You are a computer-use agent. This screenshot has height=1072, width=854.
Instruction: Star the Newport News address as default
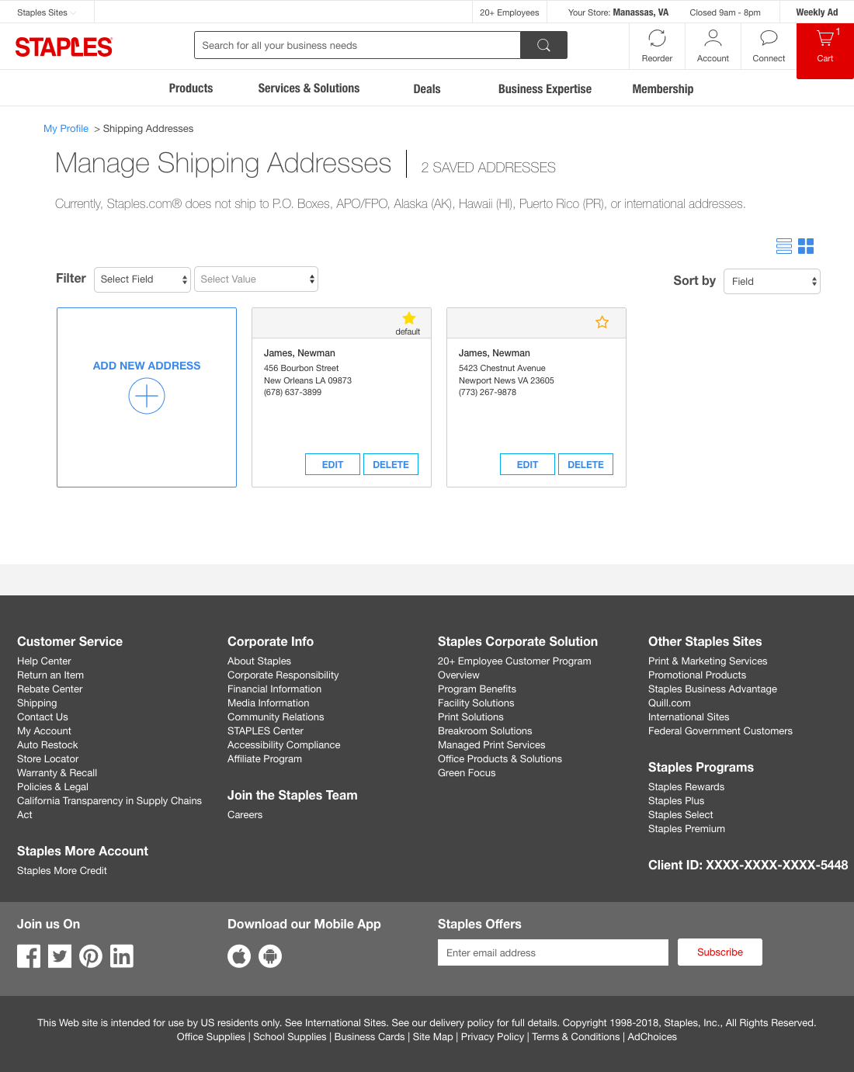tap(602, 321)
